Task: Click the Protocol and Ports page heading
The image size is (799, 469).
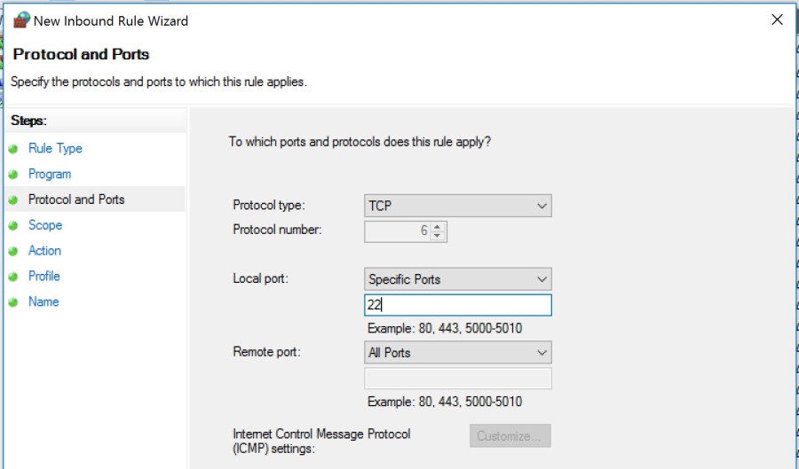Action: pyautogui.click(x=81, y=54)
